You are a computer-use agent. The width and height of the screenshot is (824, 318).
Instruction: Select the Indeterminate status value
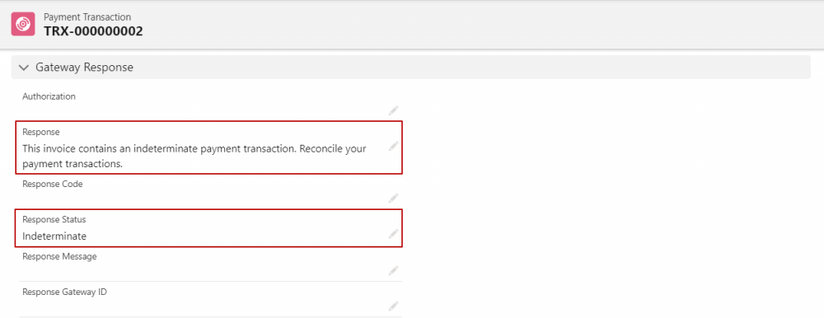(x=54, y=236)
